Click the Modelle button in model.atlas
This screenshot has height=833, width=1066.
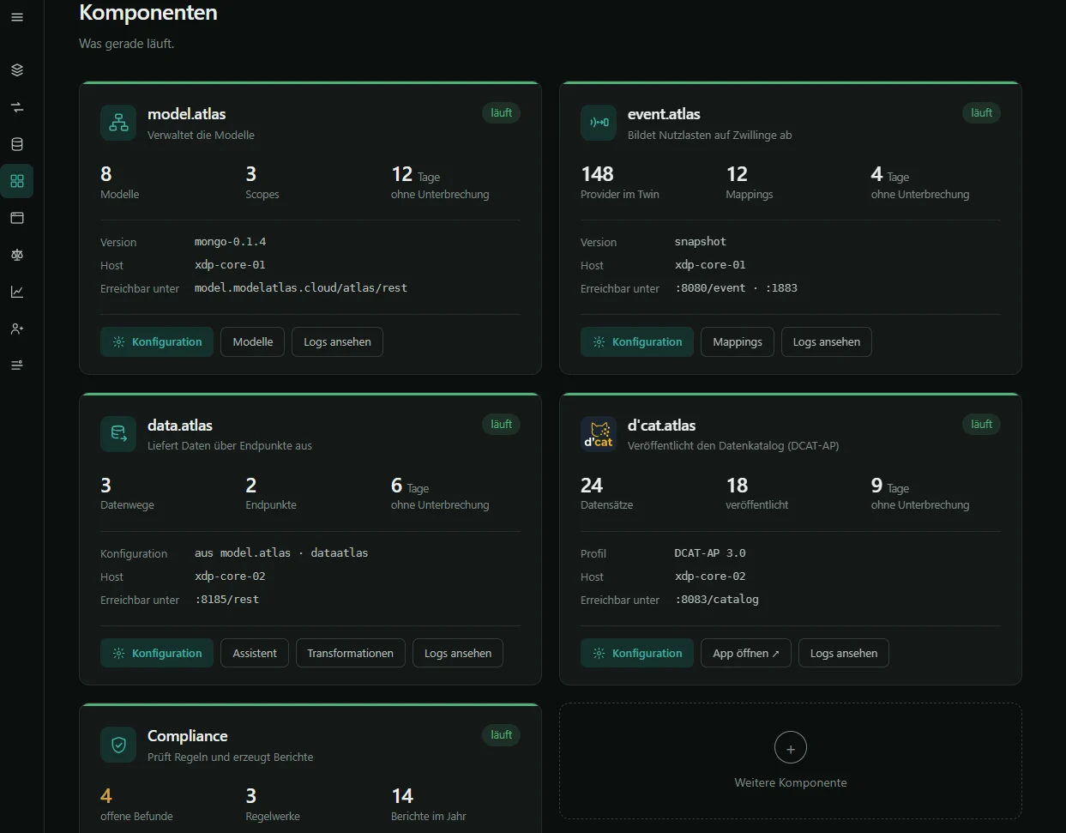(253, 341)
